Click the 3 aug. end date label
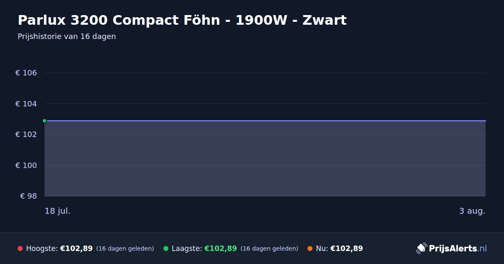 [x=472, y=211]
